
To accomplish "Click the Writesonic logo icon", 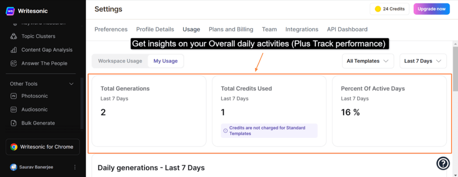I will click(x=10, y=11).
